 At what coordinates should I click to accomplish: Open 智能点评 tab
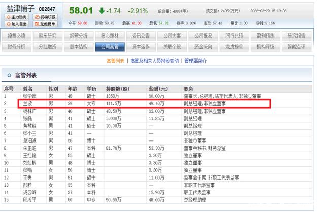(x=297, y=47)
